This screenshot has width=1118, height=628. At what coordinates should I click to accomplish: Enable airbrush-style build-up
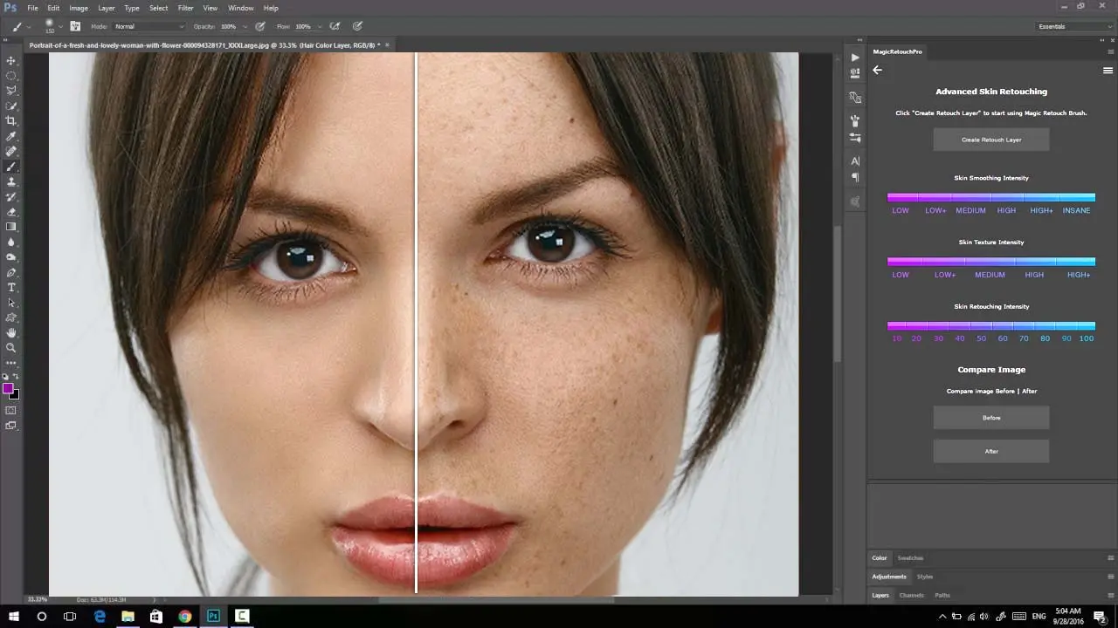335,26
